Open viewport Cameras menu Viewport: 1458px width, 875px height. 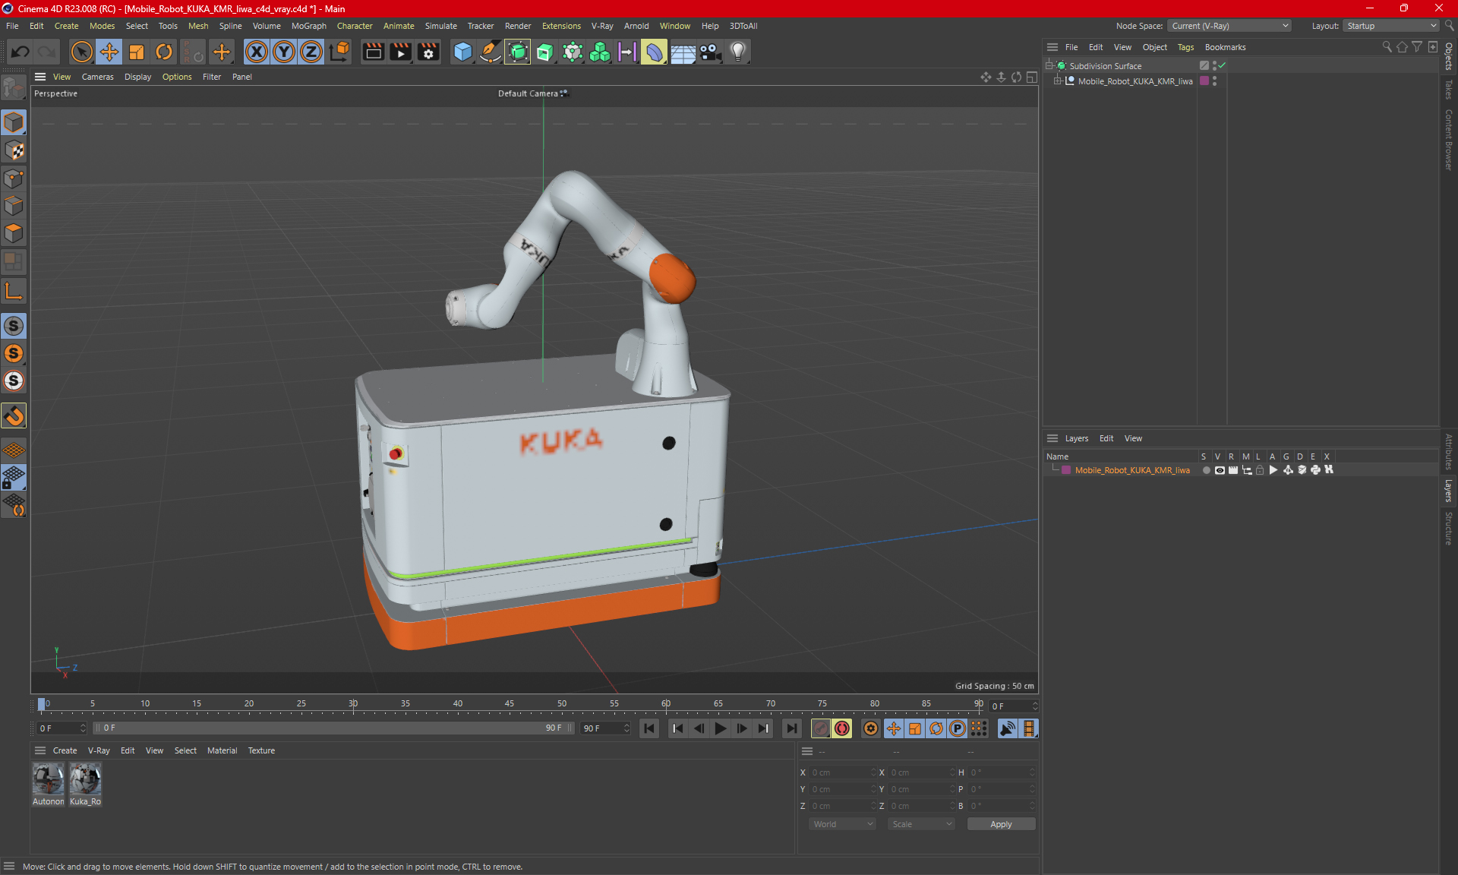97,77
